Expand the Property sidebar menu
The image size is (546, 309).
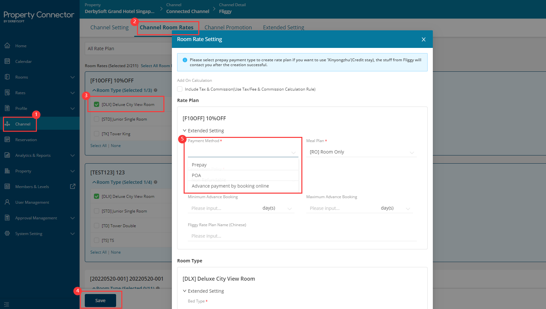pos(72,171)
